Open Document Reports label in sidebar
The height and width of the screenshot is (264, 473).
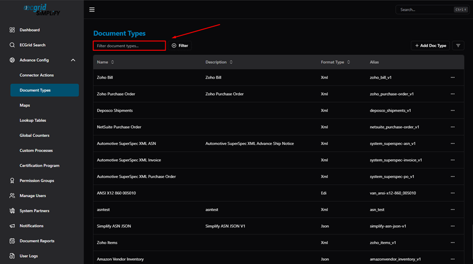[37, 241]
